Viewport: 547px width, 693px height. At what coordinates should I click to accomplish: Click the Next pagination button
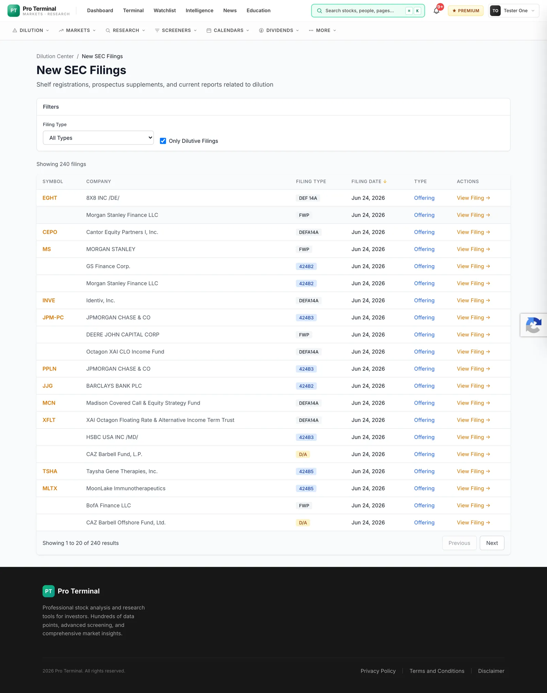[x=492, y=543]
